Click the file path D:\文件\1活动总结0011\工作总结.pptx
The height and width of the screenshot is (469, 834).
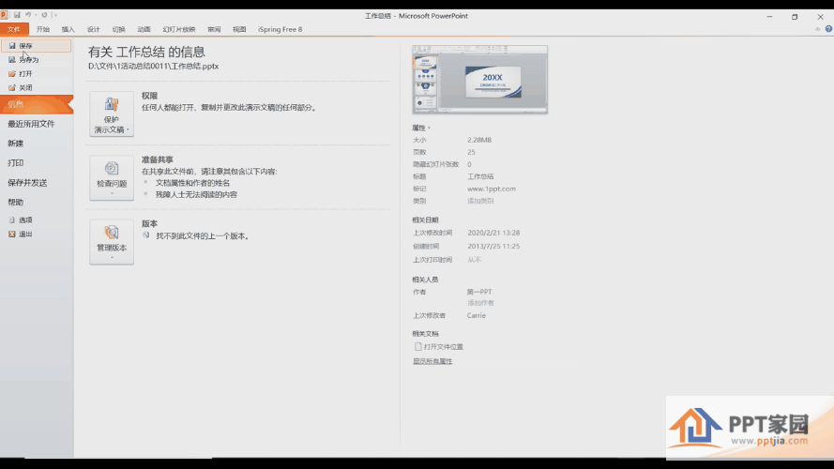point(154,67)
